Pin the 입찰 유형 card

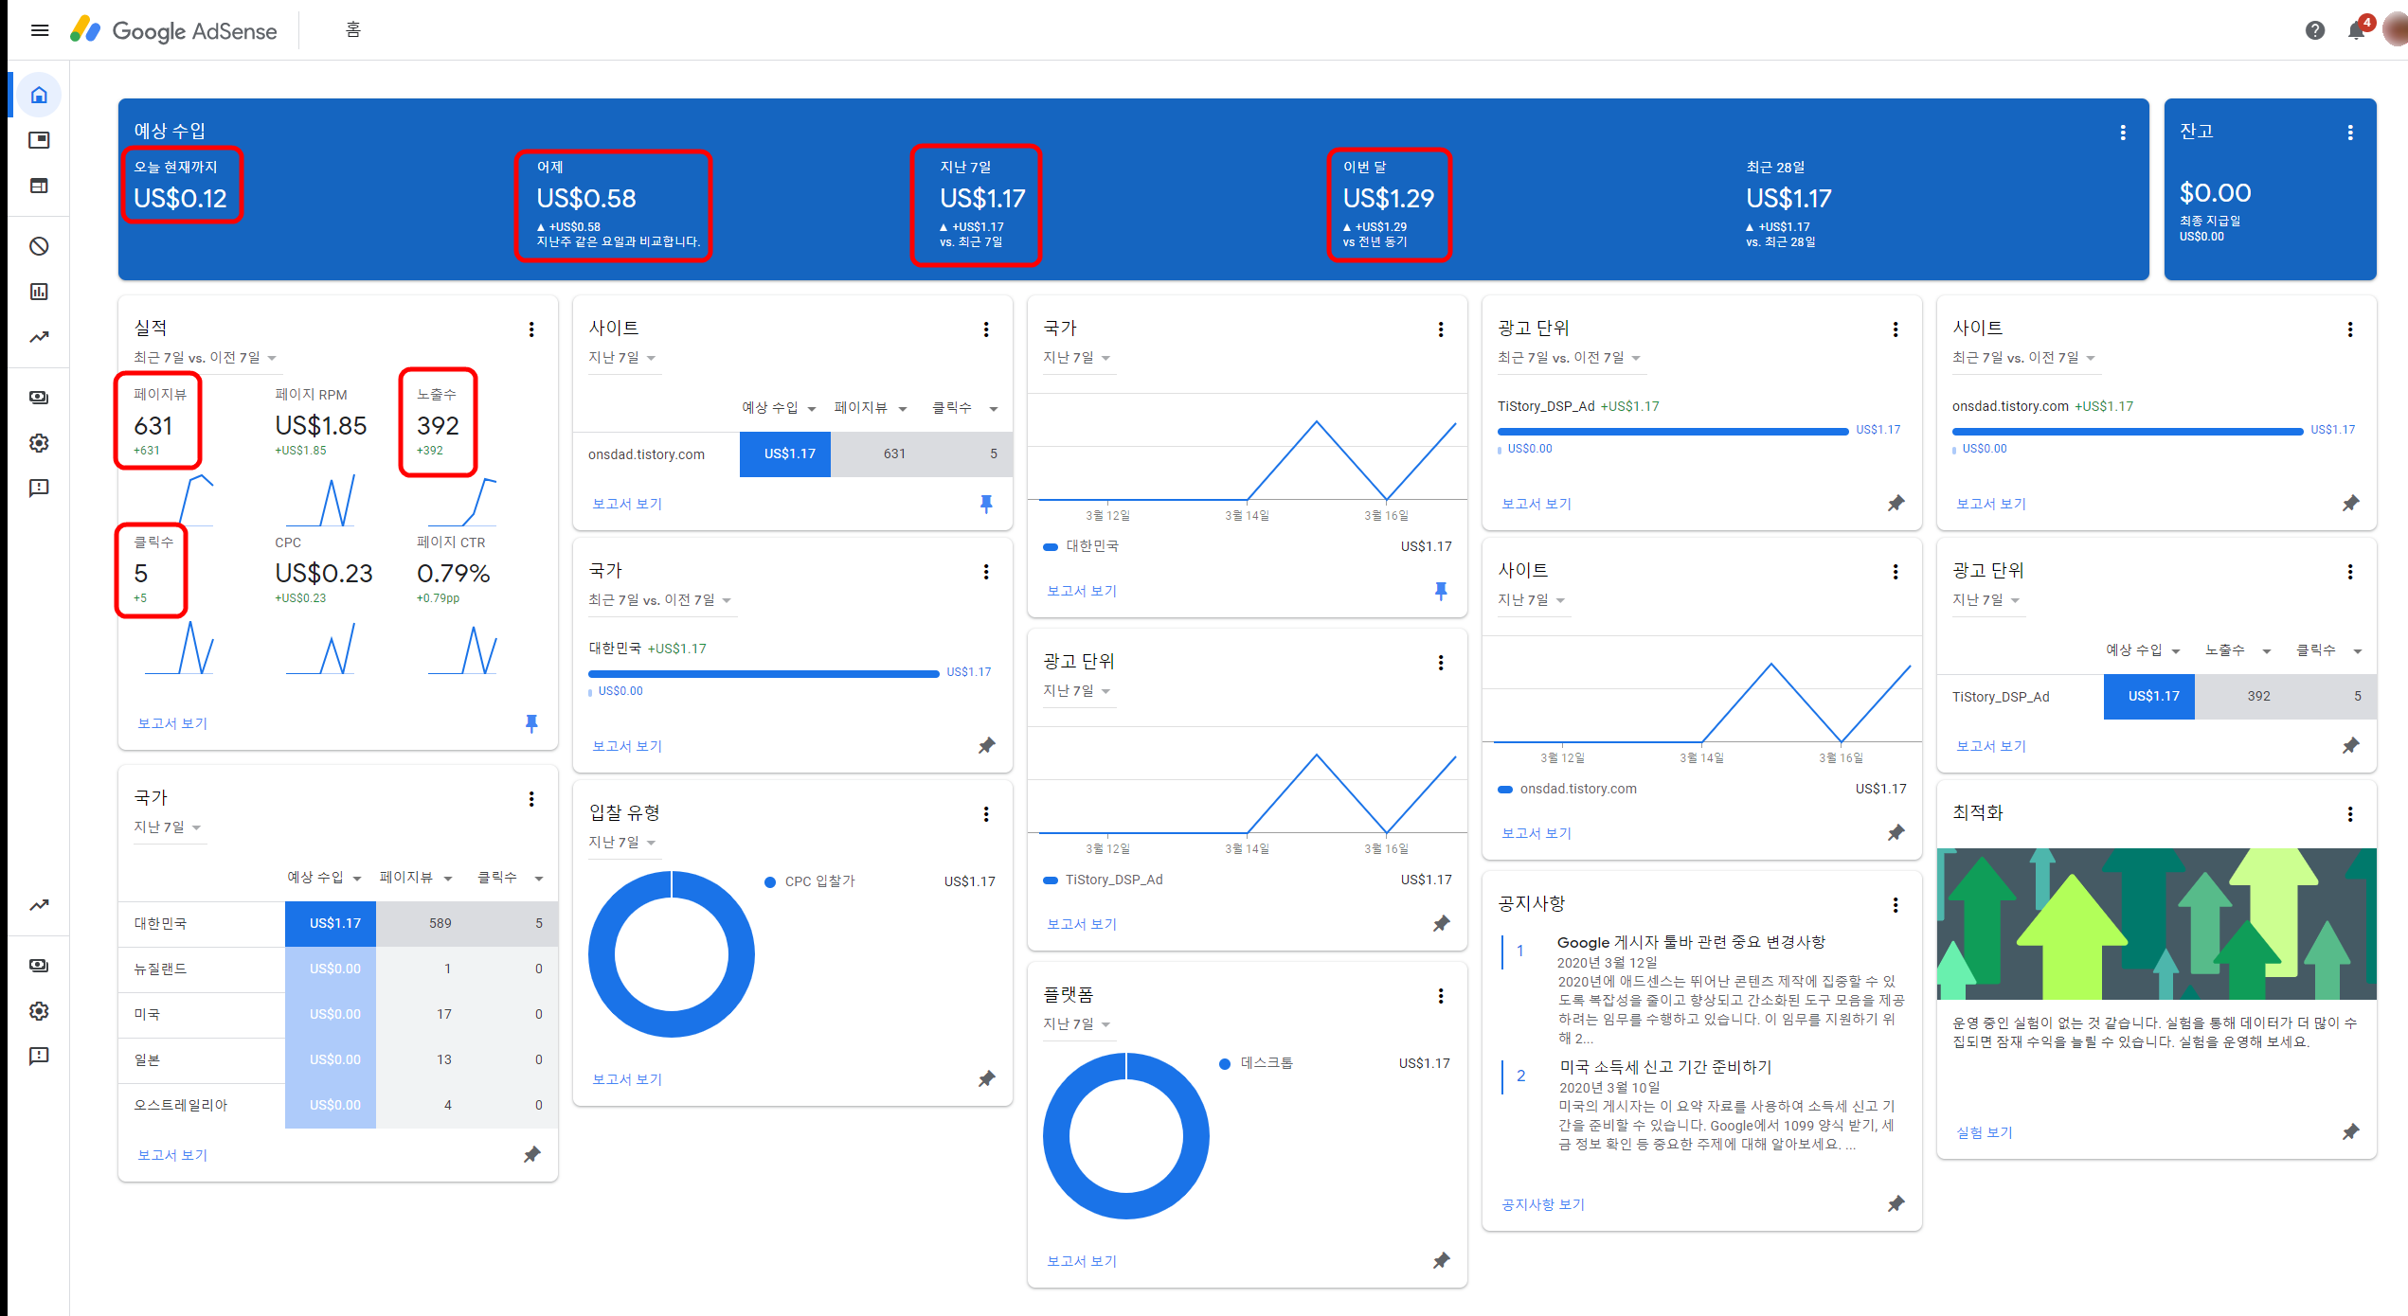pos(986,1079)
